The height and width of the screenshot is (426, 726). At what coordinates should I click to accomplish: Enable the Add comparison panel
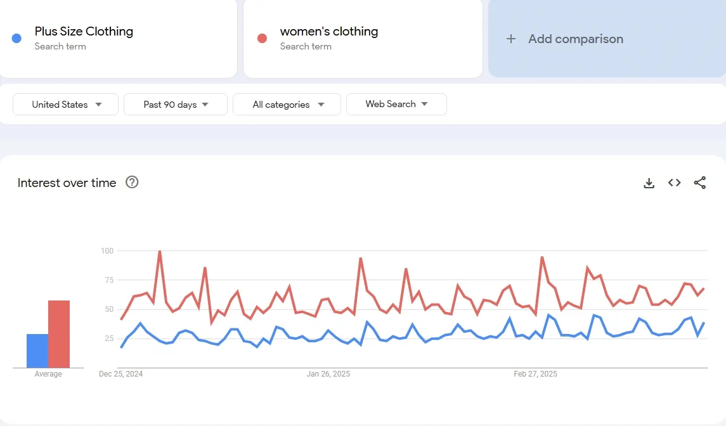(x=606, y=39)
